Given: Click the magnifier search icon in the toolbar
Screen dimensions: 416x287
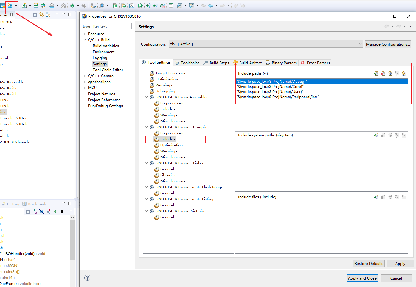Looking at the screenshot, I should [x=102, y=6].
